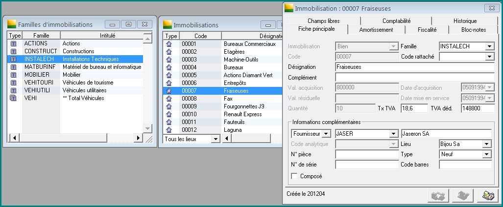Open the Tous les lieux filter dropdown
The image size is (503, 207).
(214, 139)
